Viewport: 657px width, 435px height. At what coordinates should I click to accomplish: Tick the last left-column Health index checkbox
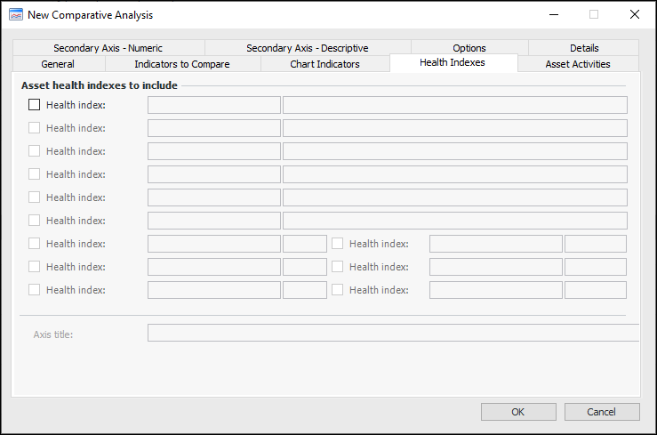pyautogui.click(x=35, y=289)
